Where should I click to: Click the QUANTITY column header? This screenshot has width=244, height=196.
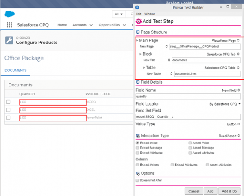27,94
